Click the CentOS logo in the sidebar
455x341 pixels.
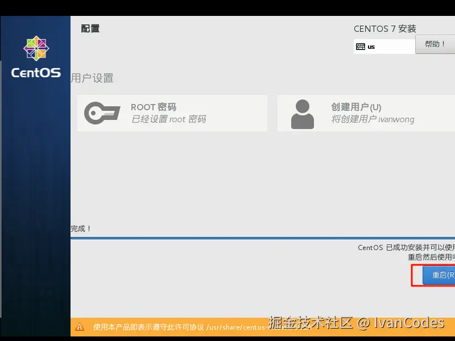coord(35,52)
